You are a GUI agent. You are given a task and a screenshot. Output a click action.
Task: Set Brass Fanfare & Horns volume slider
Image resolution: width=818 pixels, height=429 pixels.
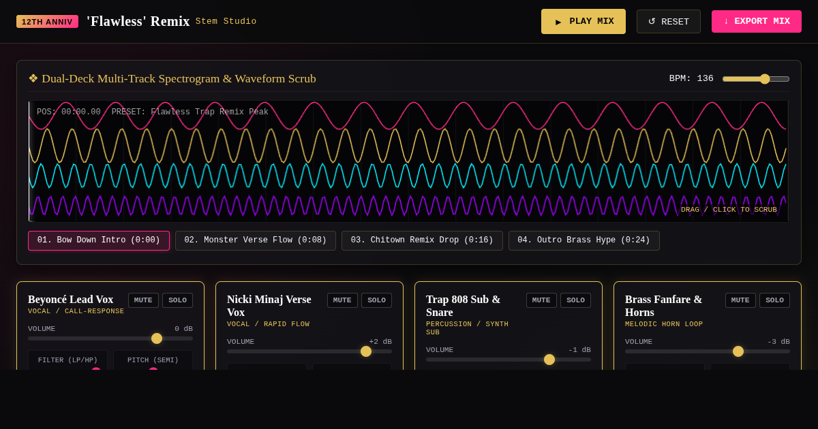(x=708, y=351)
